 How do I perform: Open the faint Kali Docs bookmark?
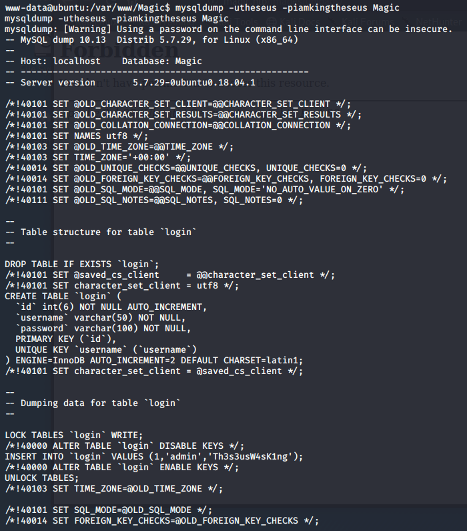click(x=299, y=22)
